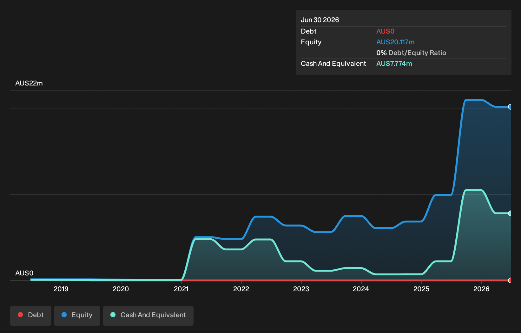
Task: Click the Jun 30 2026 tooltip date
Action: (320, 20)
